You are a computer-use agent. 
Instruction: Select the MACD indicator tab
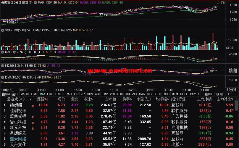pos(25,94)
